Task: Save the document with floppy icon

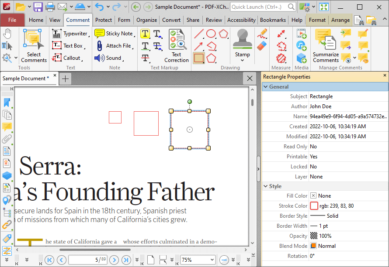Action: coord(38,7)
